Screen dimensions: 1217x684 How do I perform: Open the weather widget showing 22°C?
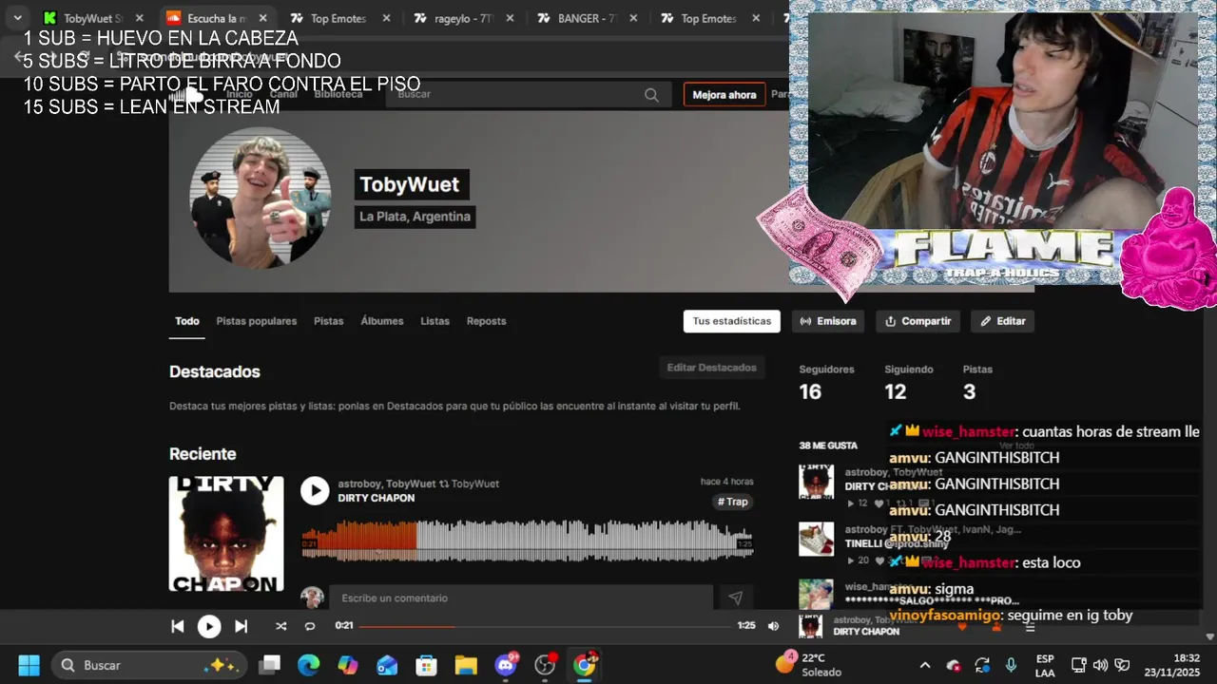tap(809, 665)
